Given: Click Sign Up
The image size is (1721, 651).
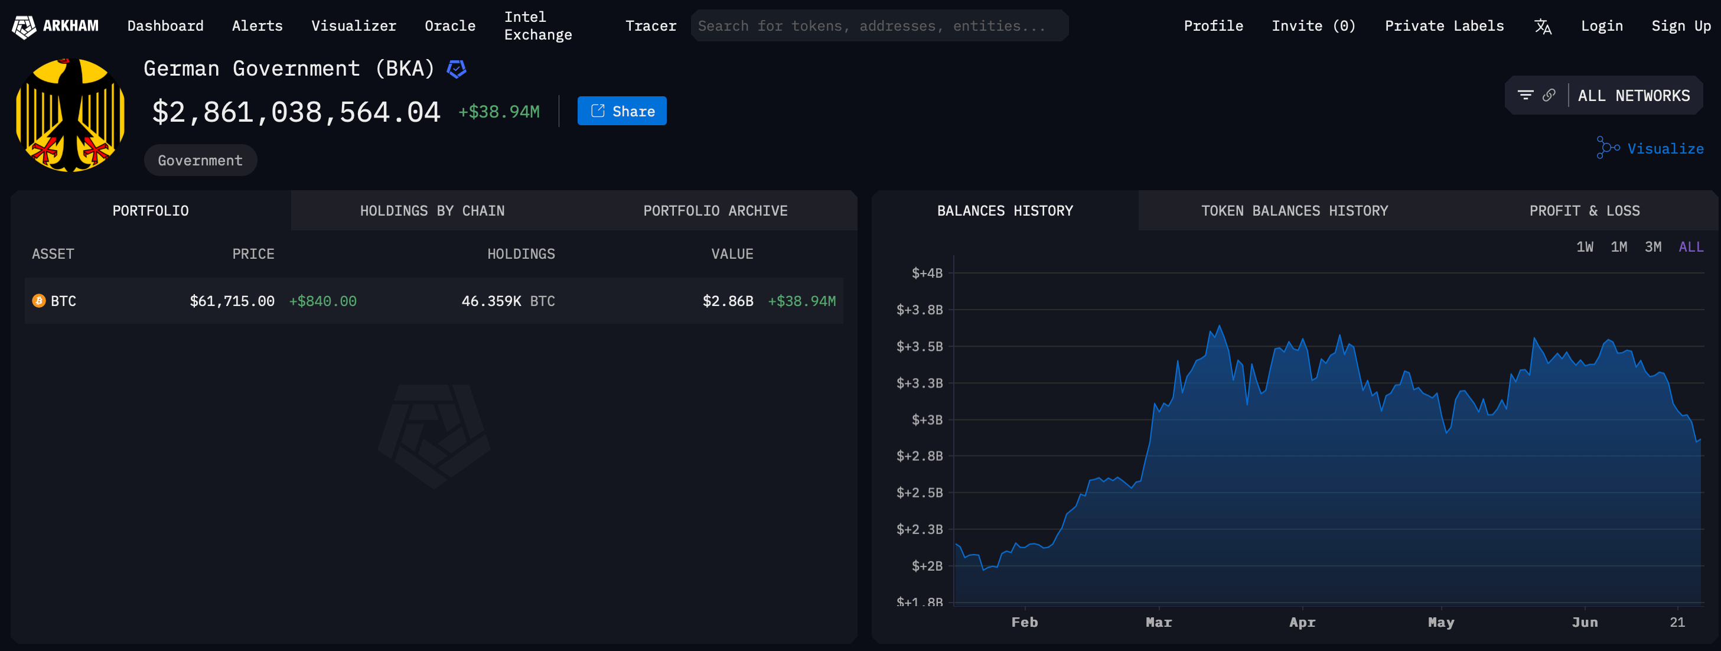Looking at the screenshot, I should (1681, 26).
